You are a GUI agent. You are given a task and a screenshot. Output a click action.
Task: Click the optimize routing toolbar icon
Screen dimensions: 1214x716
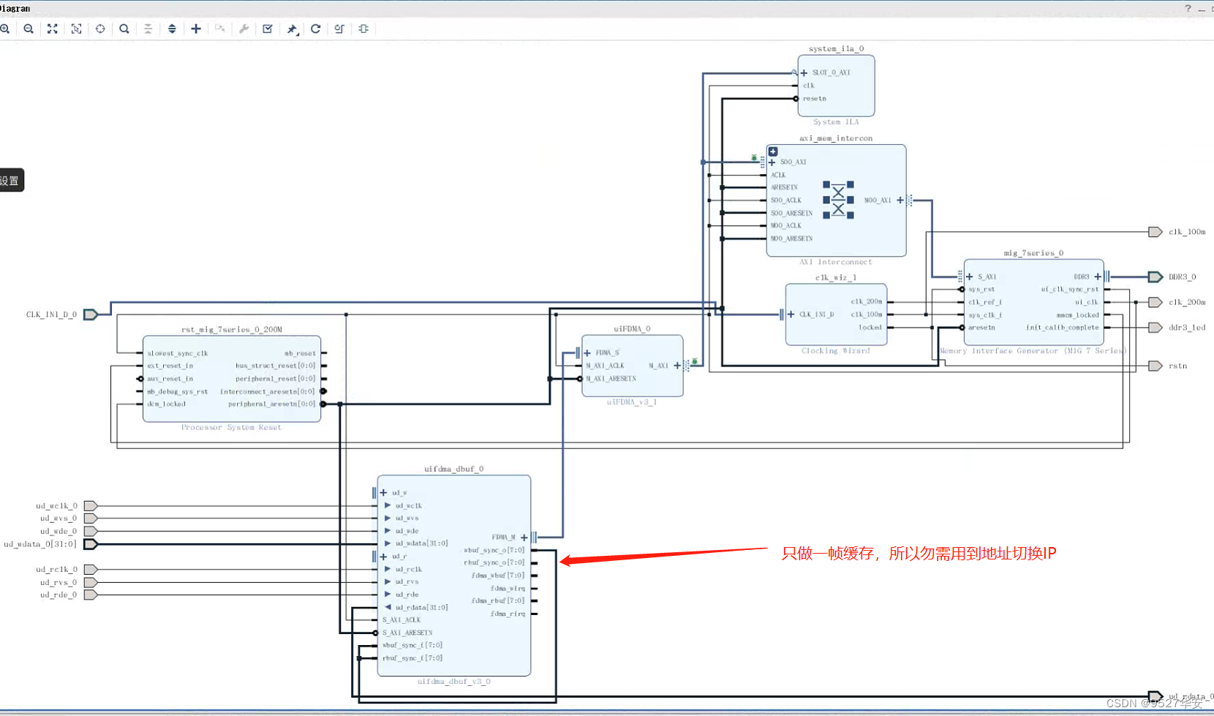point(339,29)
